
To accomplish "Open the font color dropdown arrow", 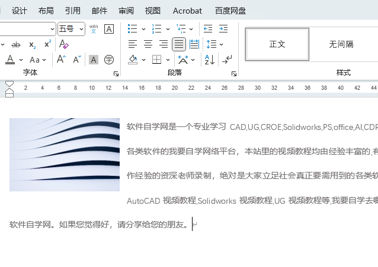I will 21,60.
